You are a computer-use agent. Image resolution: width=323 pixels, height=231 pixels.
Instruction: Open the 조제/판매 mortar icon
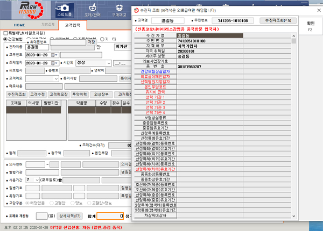93,10
